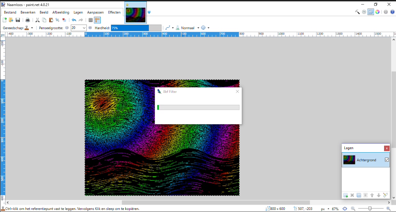
Task: Click the 67% zoom value in the status bar
Action: click(335, 209)
